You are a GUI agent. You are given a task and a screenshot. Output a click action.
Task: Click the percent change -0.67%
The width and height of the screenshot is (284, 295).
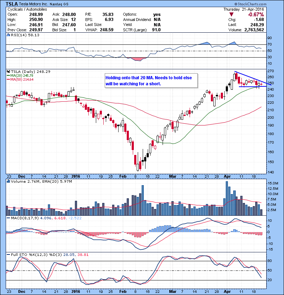[x=256, y=15]
